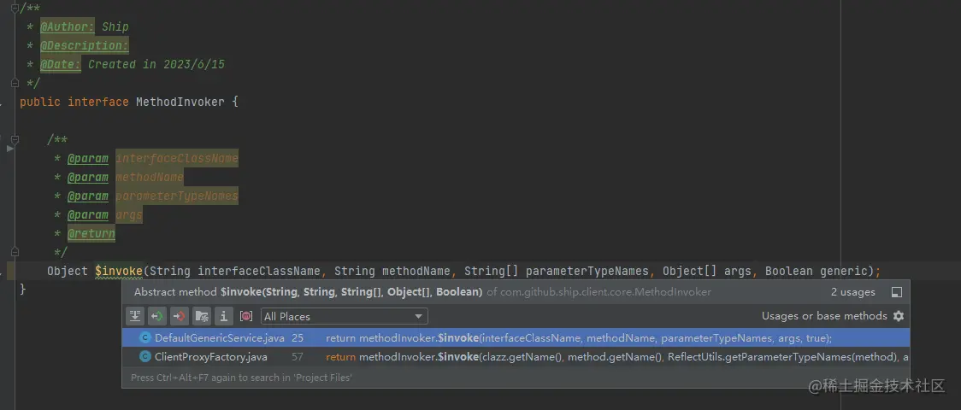The width and height of the screenshot is (961, 410).
Task: Click the red method 'm' preview icon
Action: [246, 316]
